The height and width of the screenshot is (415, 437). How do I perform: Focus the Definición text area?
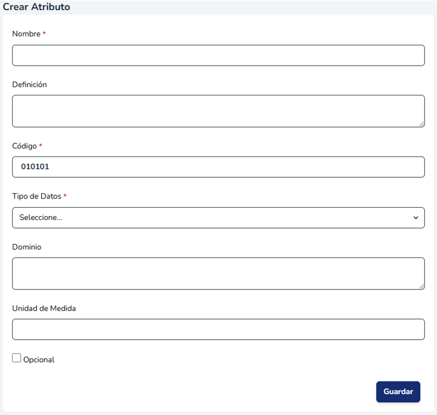tap(218, 111)
